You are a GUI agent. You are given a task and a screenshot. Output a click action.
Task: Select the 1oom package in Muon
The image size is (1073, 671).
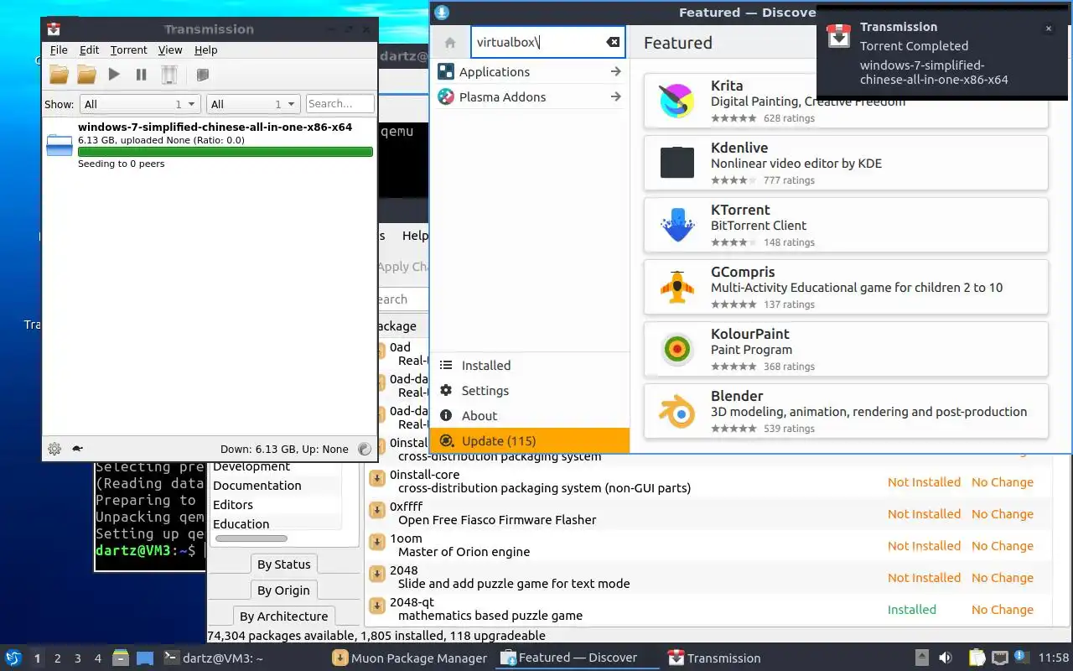click(x=708, y=545)
